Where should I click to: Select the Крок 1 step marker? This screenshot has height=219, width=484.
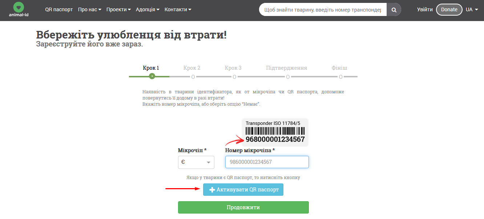tap(152, 76)
